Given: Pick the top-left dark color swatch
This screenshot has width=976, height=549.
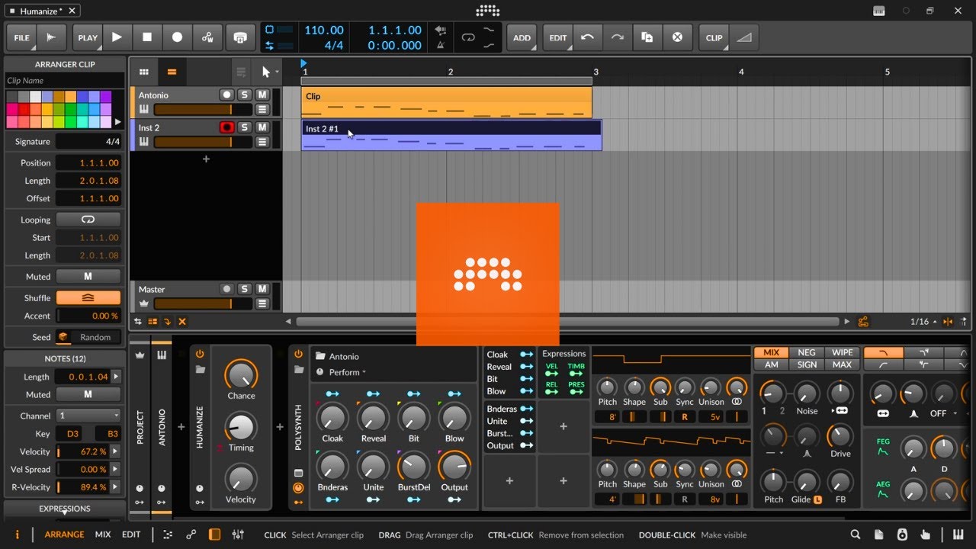Looking at the screenshot, I should [x=12, y=97].
